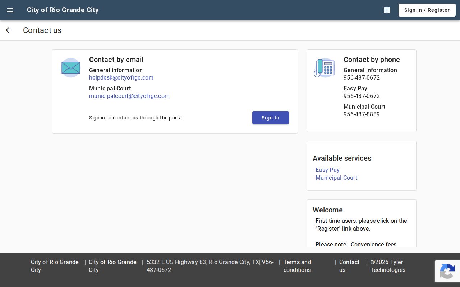
Task: Click the telephone icon
Action: pyautogui.click(x=325, y=68)
